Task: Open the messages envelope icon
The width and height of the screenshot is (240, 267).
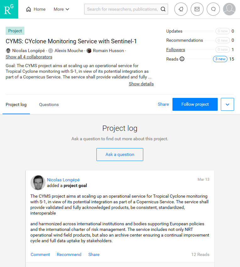Action: [x=197, y=9]
